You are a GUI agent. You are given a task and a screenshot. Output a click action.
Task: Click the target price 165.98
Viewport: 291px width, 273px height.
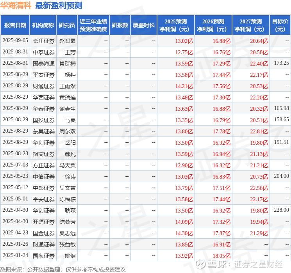(282, 108)
